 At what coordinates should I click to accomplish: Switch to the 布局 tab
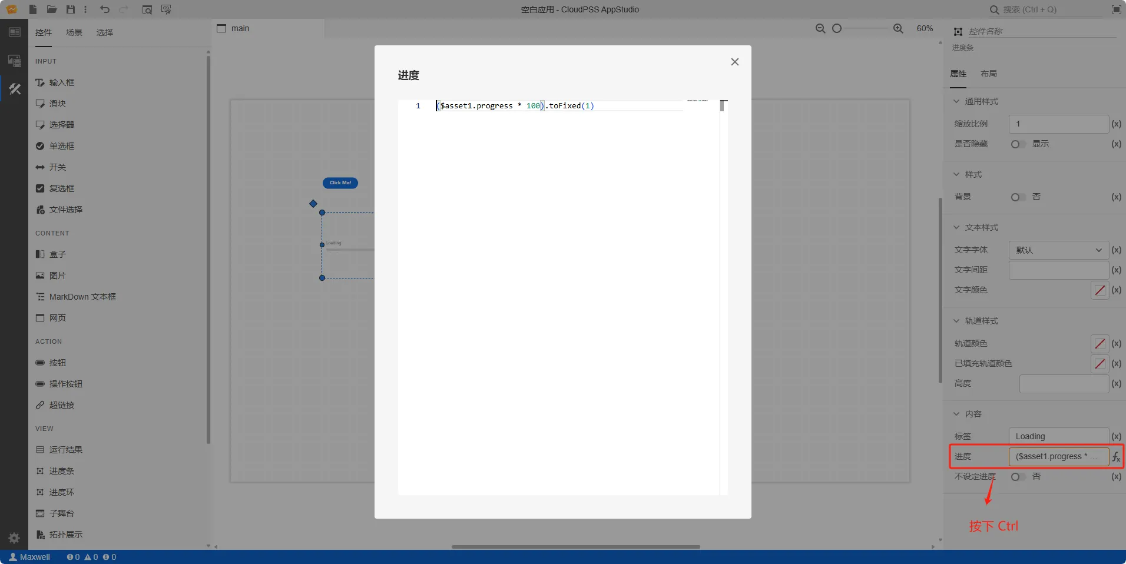[x=988, y=74]
